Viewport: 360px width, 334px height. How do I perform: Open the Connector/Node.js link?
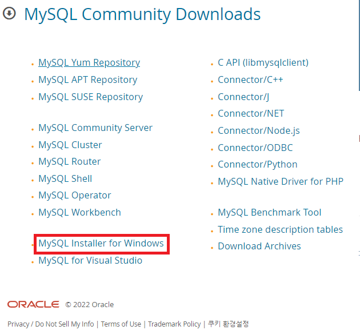[x=258, y=130]
